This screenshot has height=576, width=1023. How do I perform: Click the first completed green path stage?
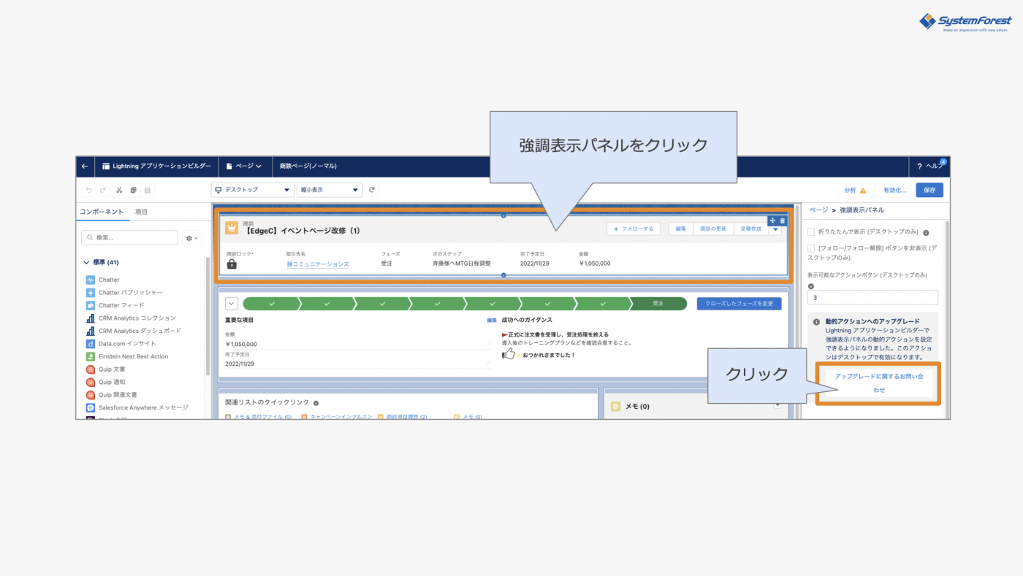point(271,304)
